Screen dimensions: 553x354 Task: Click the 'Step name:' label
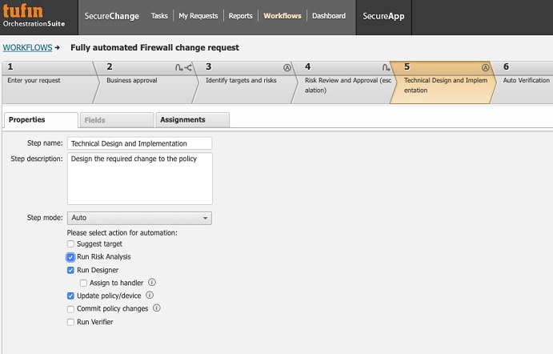[x=45, y=143]
